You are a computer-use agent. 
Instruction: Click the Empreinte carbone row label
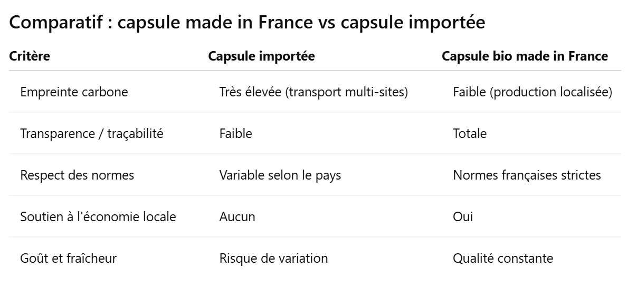(74, 92)
